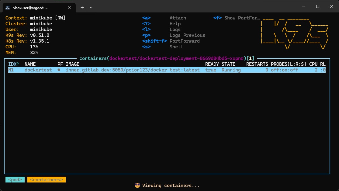Click the NAME column header
Screen dimensions: 339x191
pyautogui.click(x=30, y=64)
